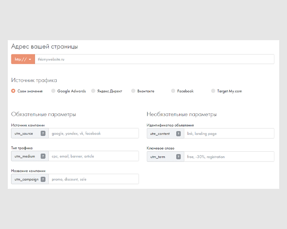Click the page address field thismywebsite.ru
Image resolution: width=287 pixels, height=229 pixels.
155,59
